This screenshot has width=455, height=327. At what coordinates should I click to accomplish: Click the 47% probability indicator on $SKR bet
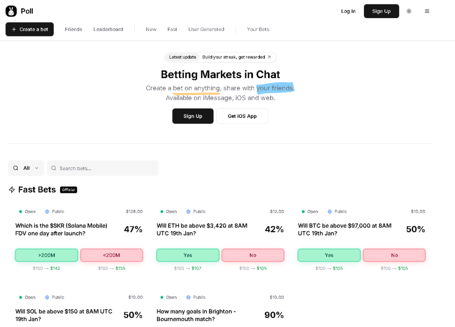click(x=134, y=229)
